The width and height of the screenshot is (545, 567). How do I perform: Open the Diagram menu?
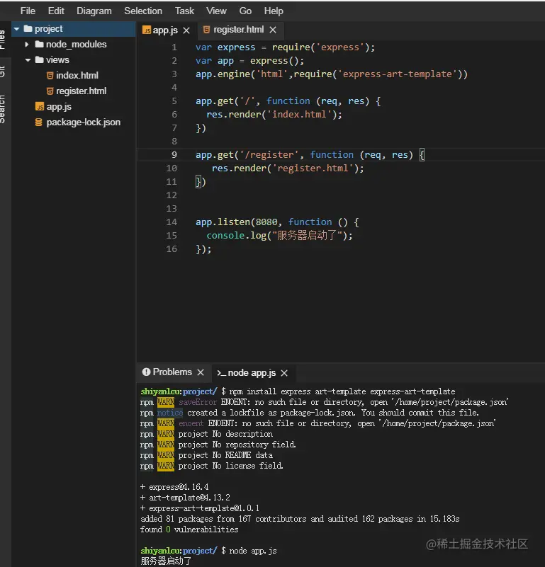[94, 11]
